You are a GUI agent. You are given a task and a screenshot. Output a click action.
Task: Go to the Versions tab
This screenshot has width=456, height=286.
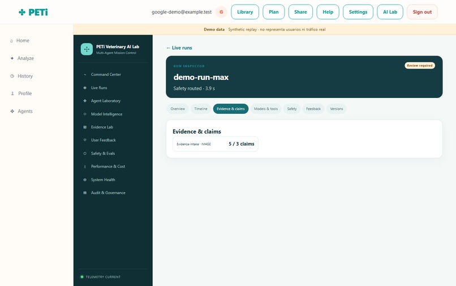[337, 109]
